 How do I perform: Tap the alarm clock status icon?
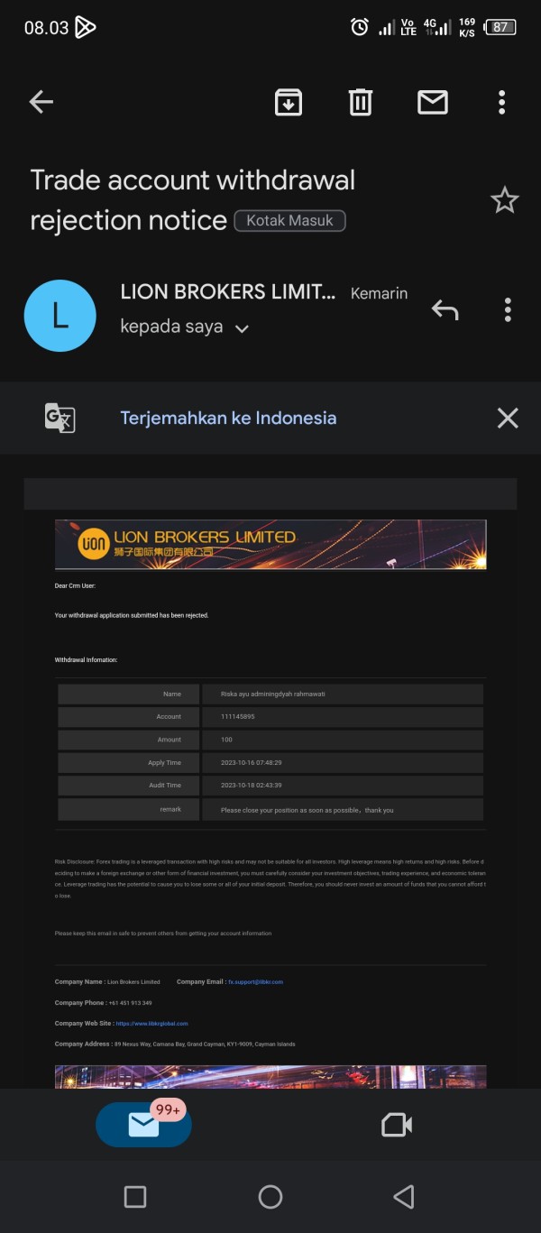[359, 27]
